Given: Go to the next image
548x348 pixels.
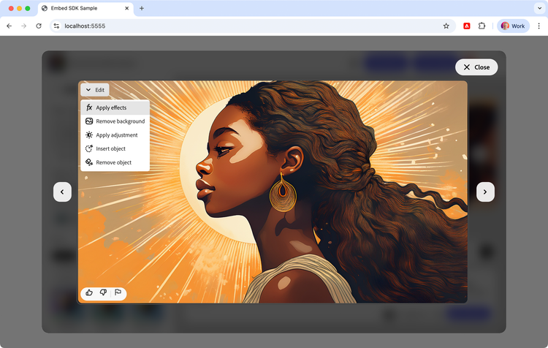Looking at the screenshot, I should click(x=485, y=192).
